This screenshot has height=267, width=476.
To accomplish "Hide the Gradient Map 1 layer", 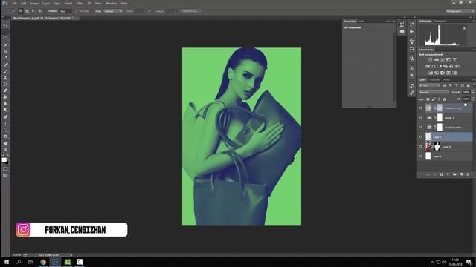I will [x=421, y=108].
